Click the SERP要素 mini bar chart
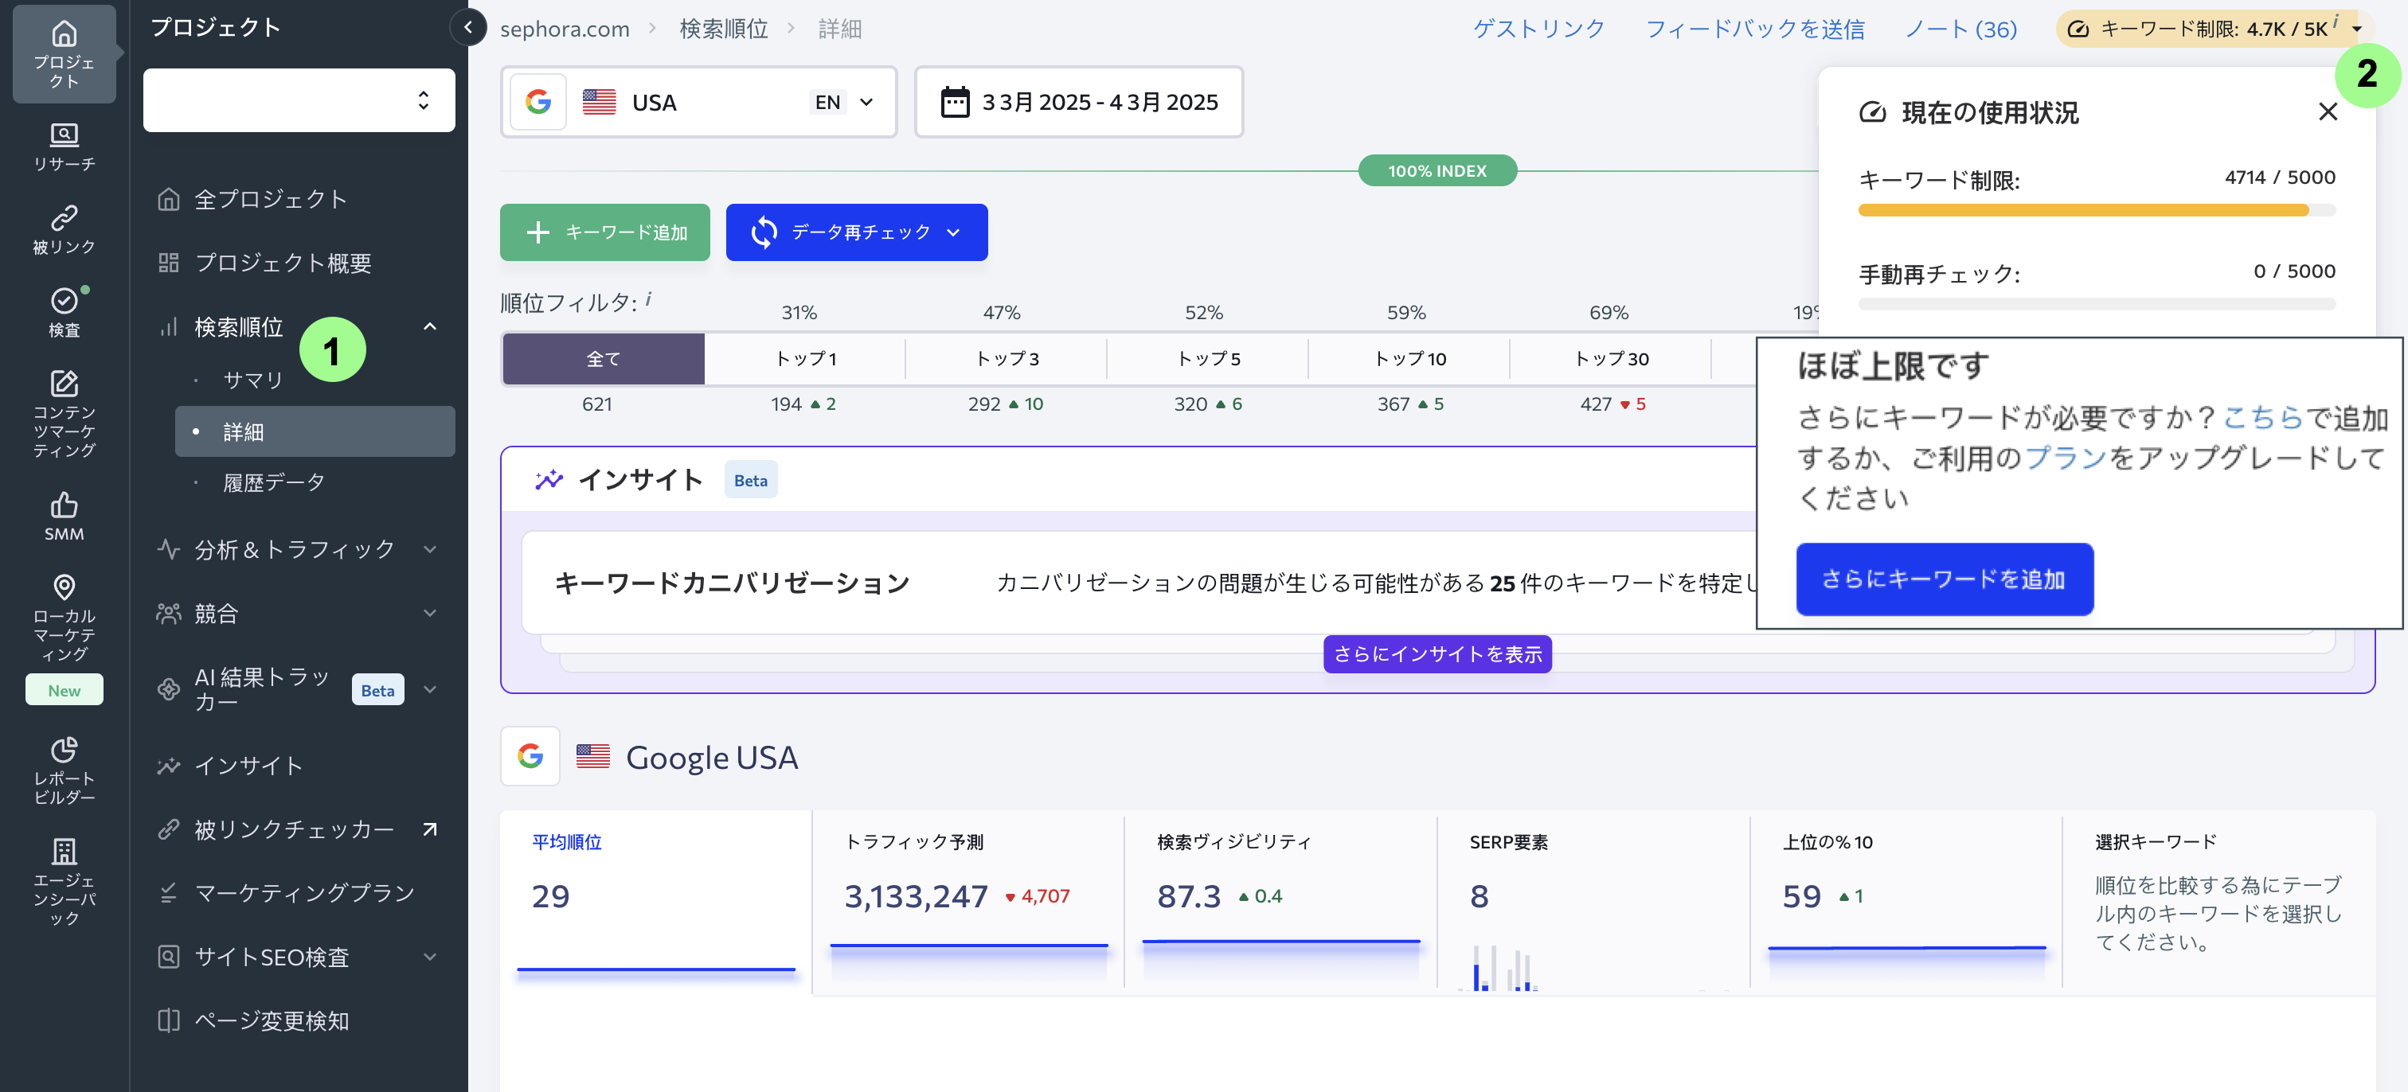Screen dimensions: 2408x1092 (1499, 968)
